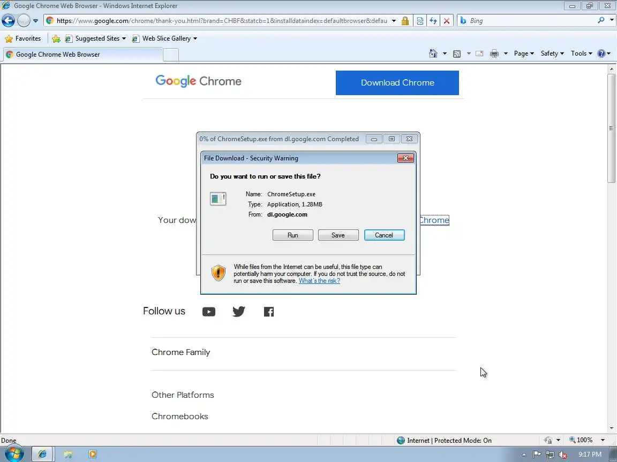
Task: Open the Suggested Sites link
Action: point(95,38)
